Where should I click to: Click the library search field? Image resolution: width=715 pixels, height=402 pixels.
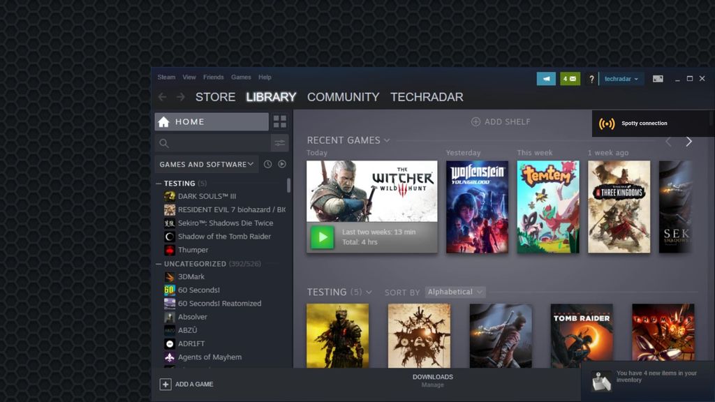click(x=209, y=143)
